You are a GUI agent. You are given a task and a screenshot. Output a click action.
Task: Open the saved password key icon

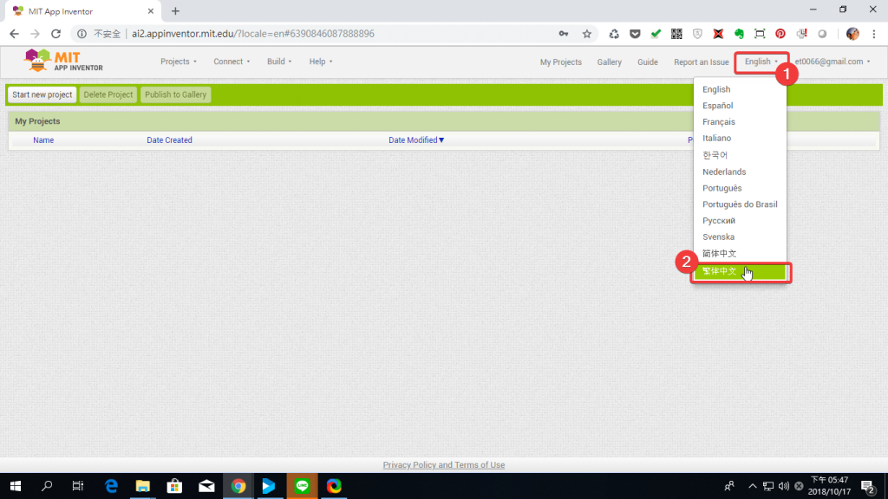point(564,34)
